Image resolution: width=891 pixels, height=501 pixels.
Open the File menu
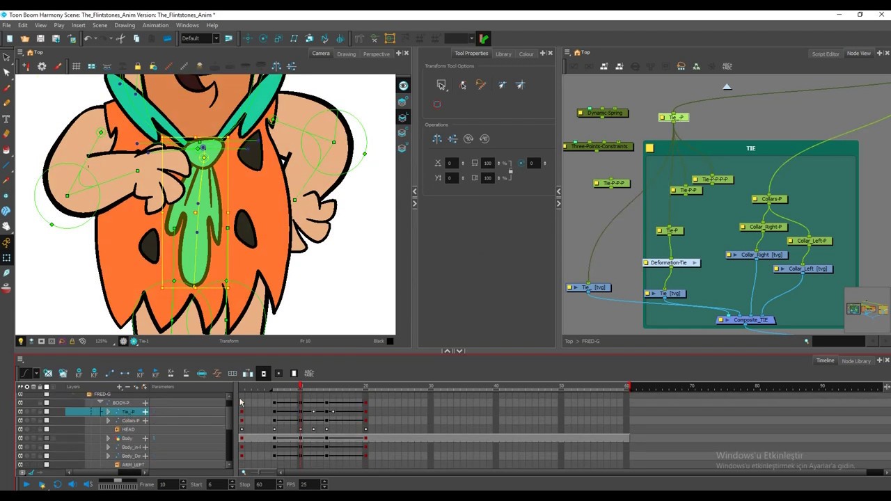tap(6, 25)
